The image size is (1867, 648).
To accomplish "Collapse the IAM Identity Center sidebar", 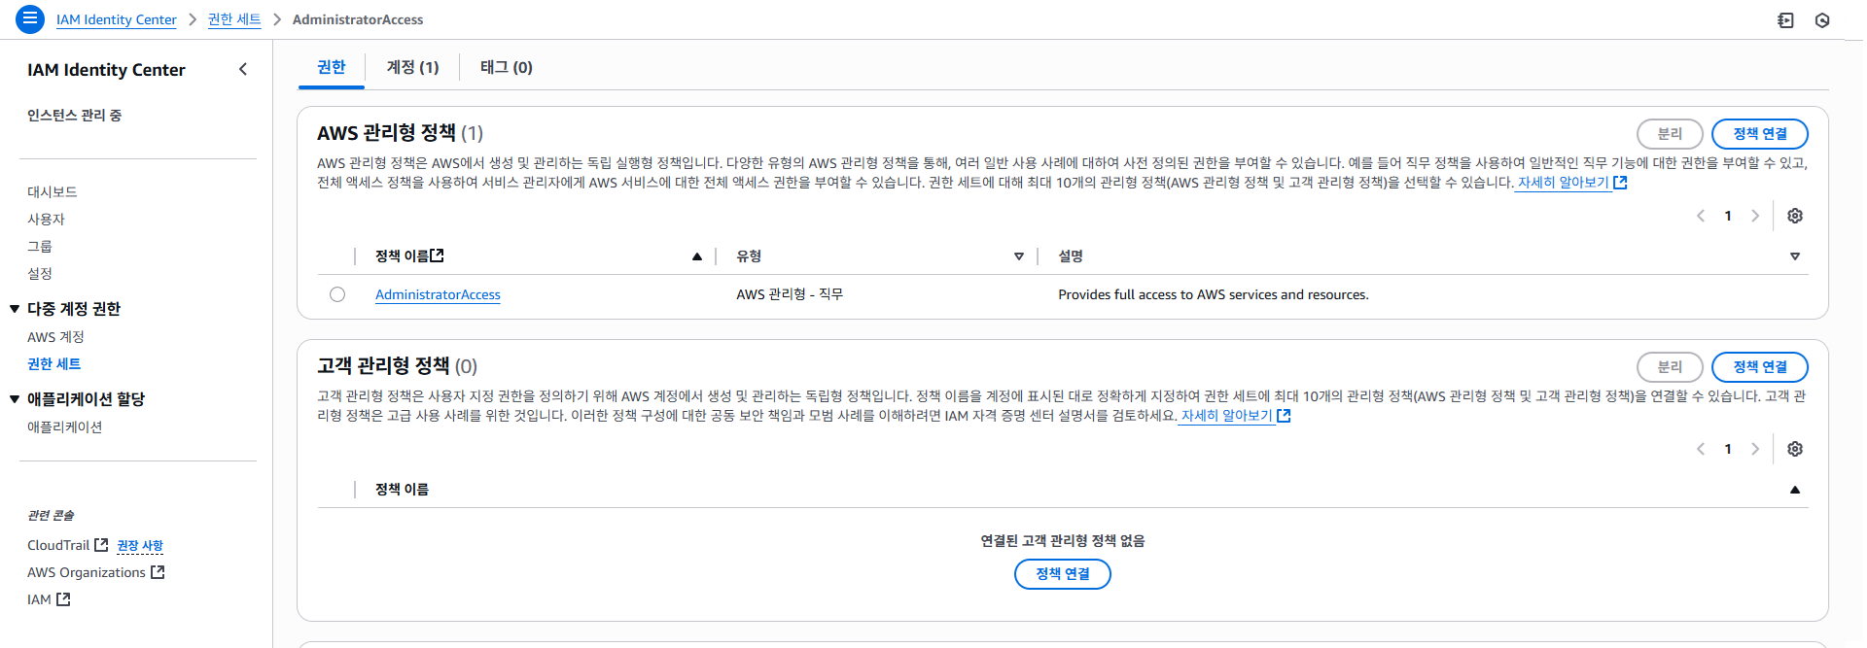I will 243,69.
